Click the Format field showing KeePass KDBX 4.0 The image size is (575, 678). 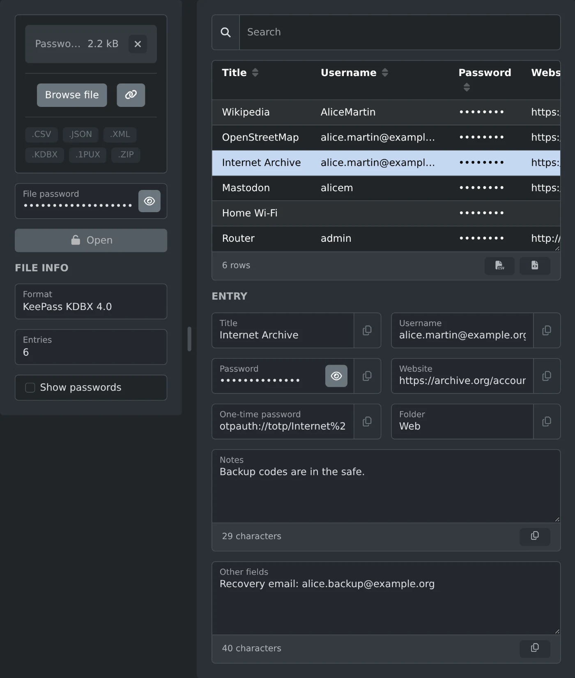[x=91, y=301]
